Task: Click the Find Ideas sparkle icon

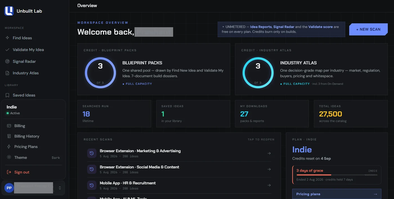Action: tap(8, 38)
